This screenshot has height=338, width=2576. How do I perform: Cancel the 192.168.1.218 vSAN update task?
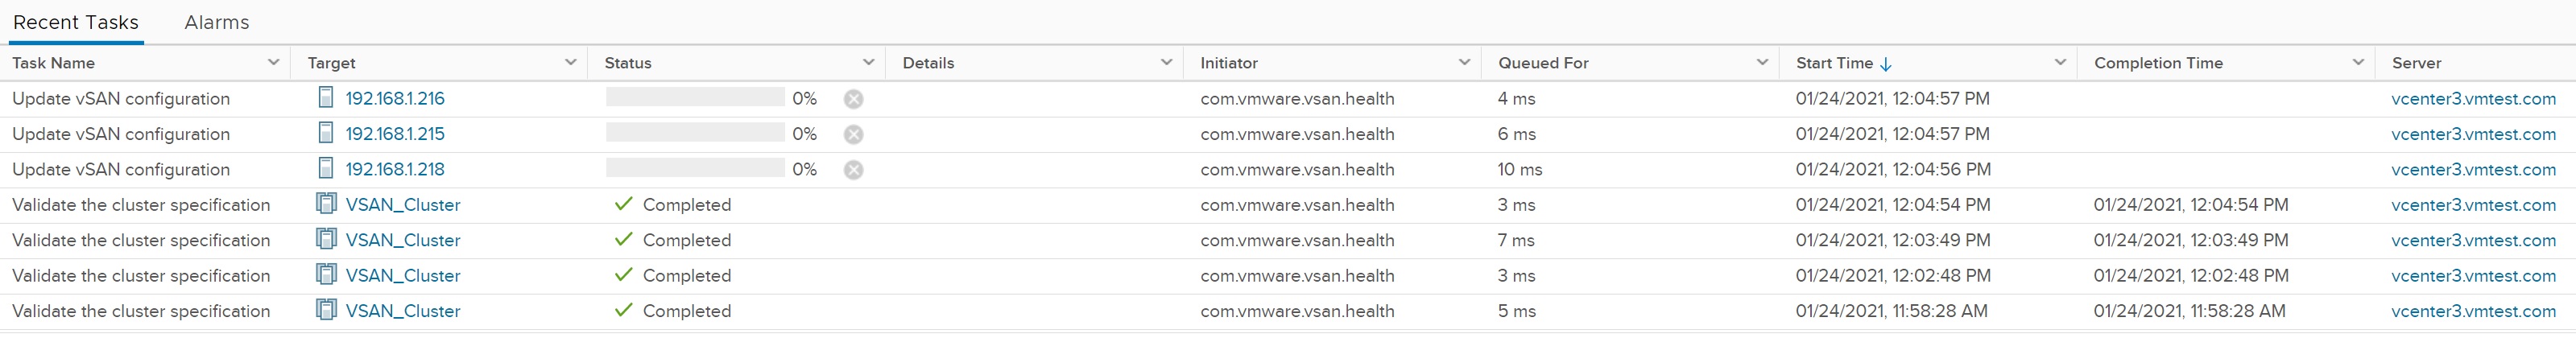click(x=853, y=170)
